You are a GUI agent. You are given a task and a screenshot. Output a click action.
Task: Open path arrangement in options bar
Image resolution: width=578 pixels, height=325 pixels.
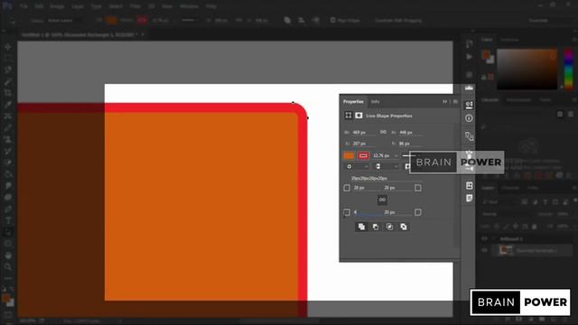(315, 20)
